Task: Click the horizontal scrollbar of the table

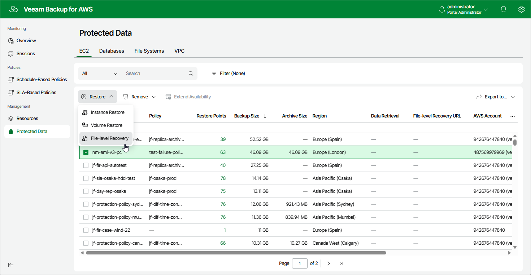Action: (236, 253)
